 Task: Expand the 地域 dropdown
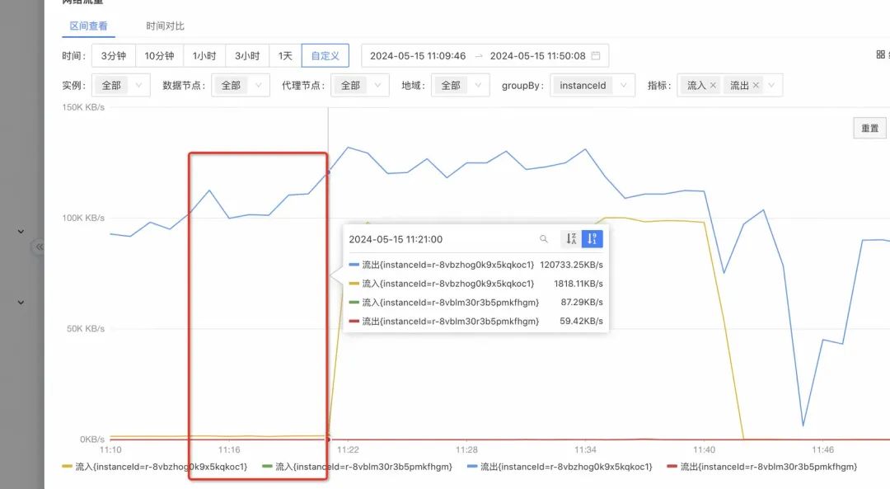click(461, 85)
